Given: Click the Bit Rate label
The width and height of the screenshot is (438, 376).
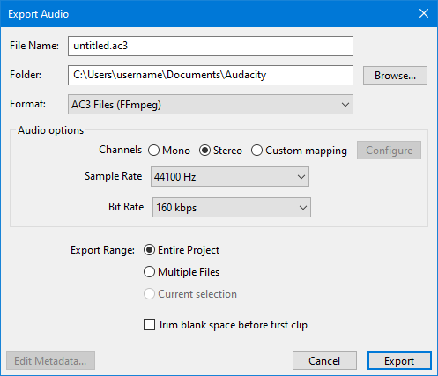Looking at the screenshot, I should [126, 207].
